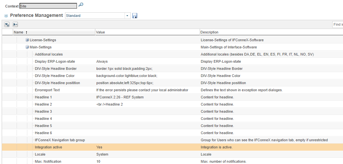Click the Description column header
Image resolution: width=343 pixels, height=164 pixels.
(x=209, y=32)
